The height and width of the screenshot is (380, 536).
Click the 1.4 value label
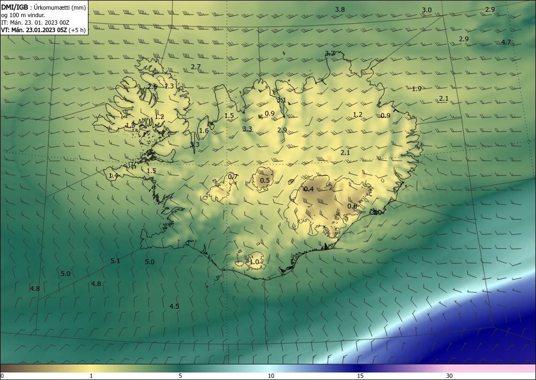113,176
